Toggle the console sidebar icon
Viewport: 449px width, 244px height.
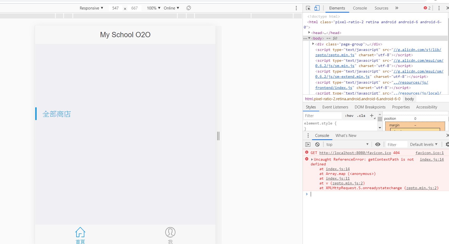pos(308,145)
